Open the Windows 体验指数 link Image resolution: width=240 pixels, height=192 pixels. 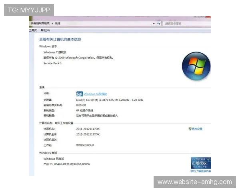click(x=95, y=94)
